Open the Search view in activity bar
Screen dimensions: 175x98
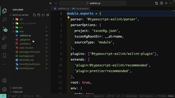tap(4, 20)
